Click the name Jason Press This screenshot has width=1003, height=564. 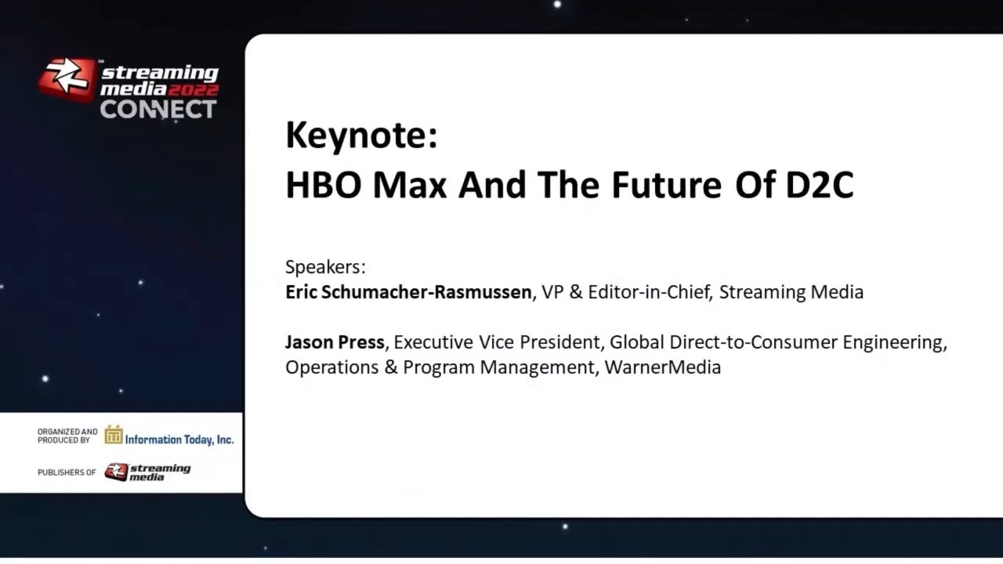335,342
